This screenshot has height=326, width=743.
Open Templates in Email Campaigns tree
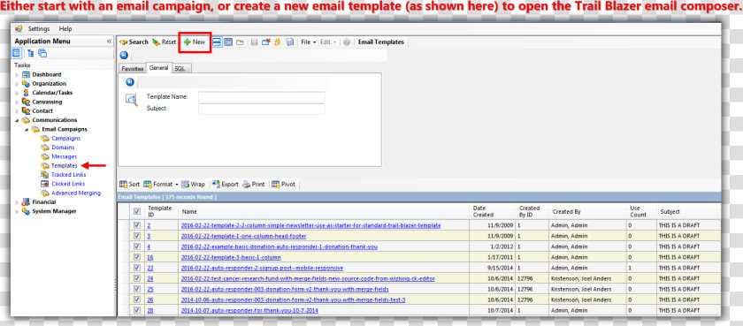65,165
